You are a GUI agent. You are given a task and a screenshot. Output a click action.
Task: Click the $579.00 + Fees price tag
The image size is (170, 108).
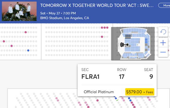point(140,92)
